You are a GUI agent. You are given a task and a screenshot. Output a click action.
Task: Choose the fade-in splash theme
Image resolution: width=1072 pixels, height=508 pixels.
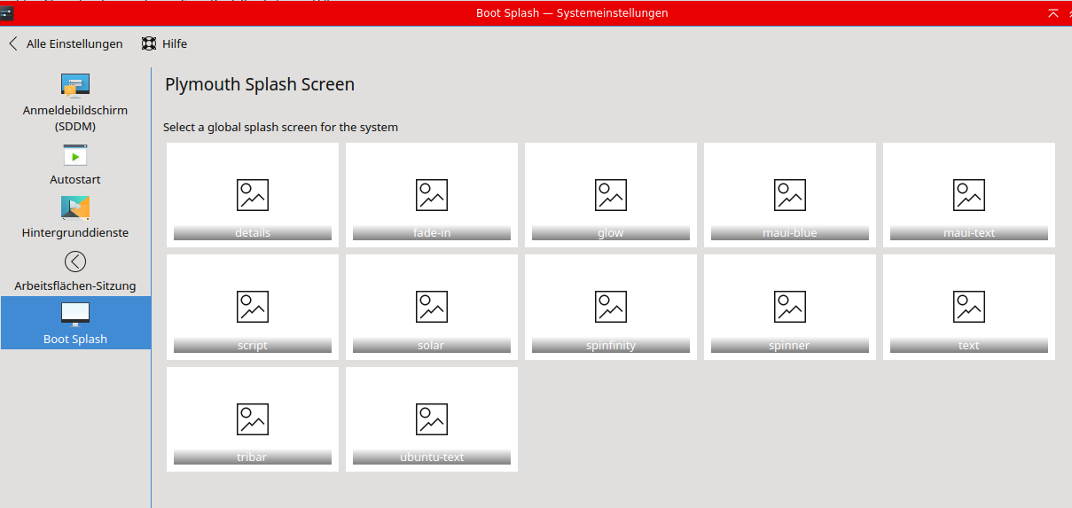[432, 195]
